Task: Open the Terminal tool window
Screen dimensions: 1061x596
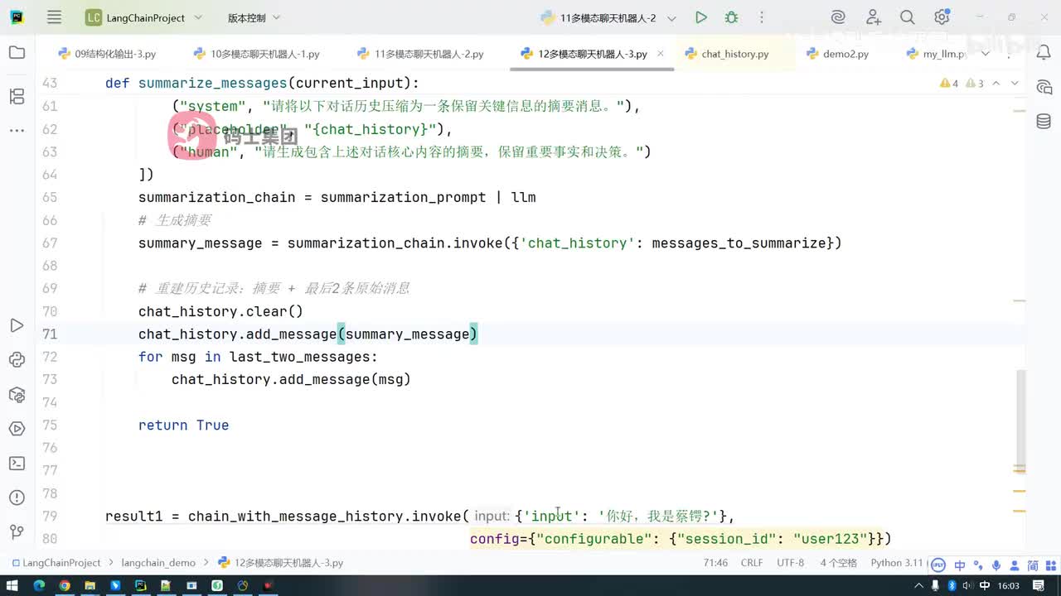Action: (17, 464)
